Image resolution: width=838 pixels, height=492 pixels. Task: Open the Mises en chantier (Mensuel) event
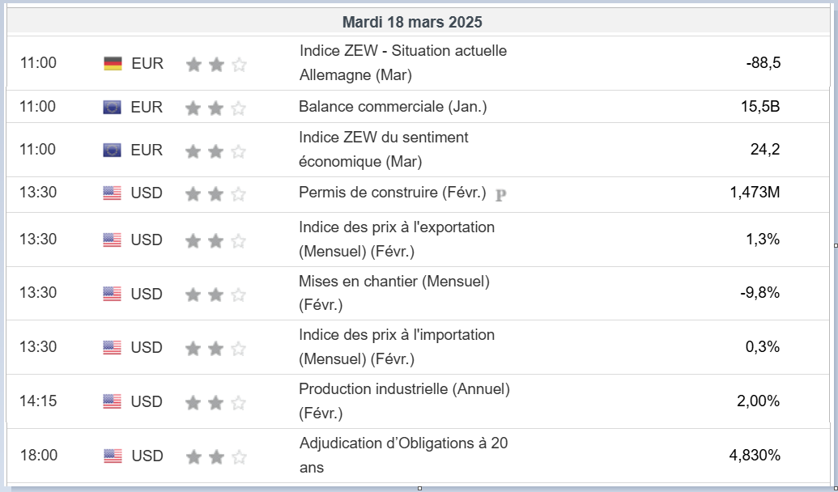pyautogui.click(x=394, y=293)
